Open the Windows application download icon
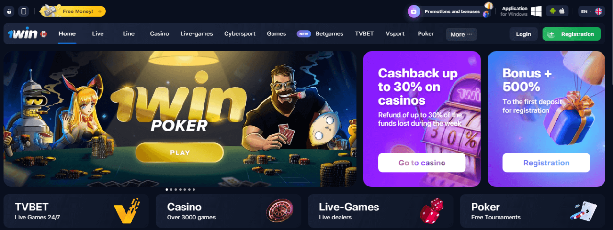 536,11
